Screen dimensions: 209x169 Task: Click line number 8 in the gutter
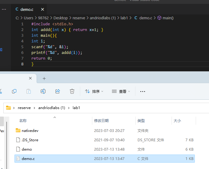tap(22, 64)
